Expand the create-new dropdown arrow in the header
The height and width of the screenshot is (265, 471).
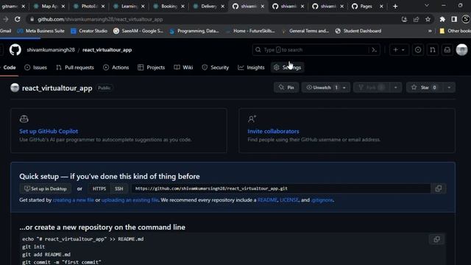[x=403, y=50]
